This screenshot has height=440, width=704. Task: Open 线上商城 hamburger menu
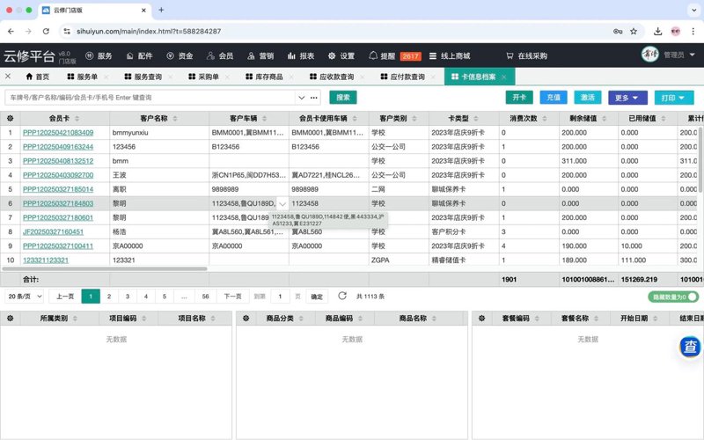(450, 55)
